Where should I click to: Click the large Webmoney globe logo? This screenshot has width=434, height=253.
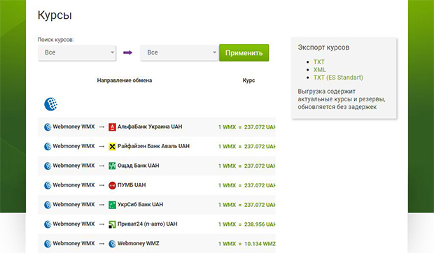[50, 104]
